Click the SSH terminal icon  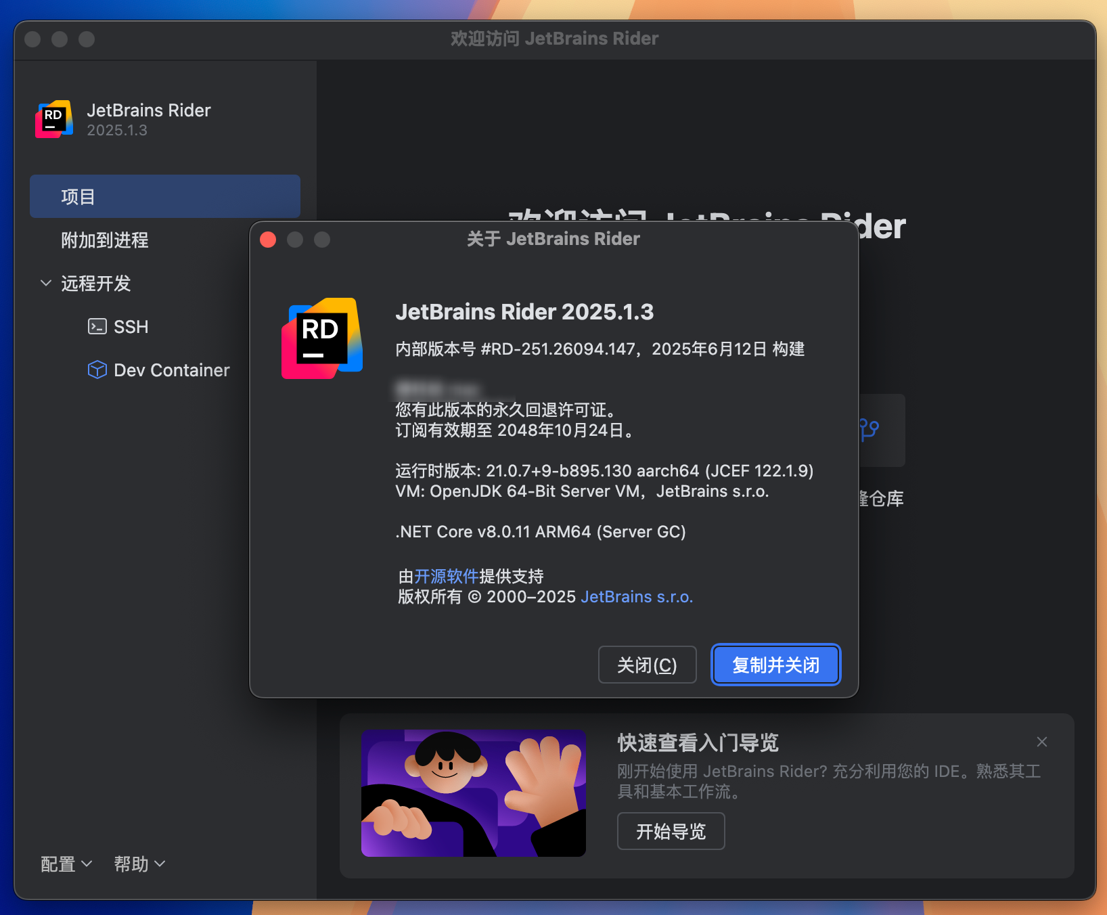coord(97,327)
